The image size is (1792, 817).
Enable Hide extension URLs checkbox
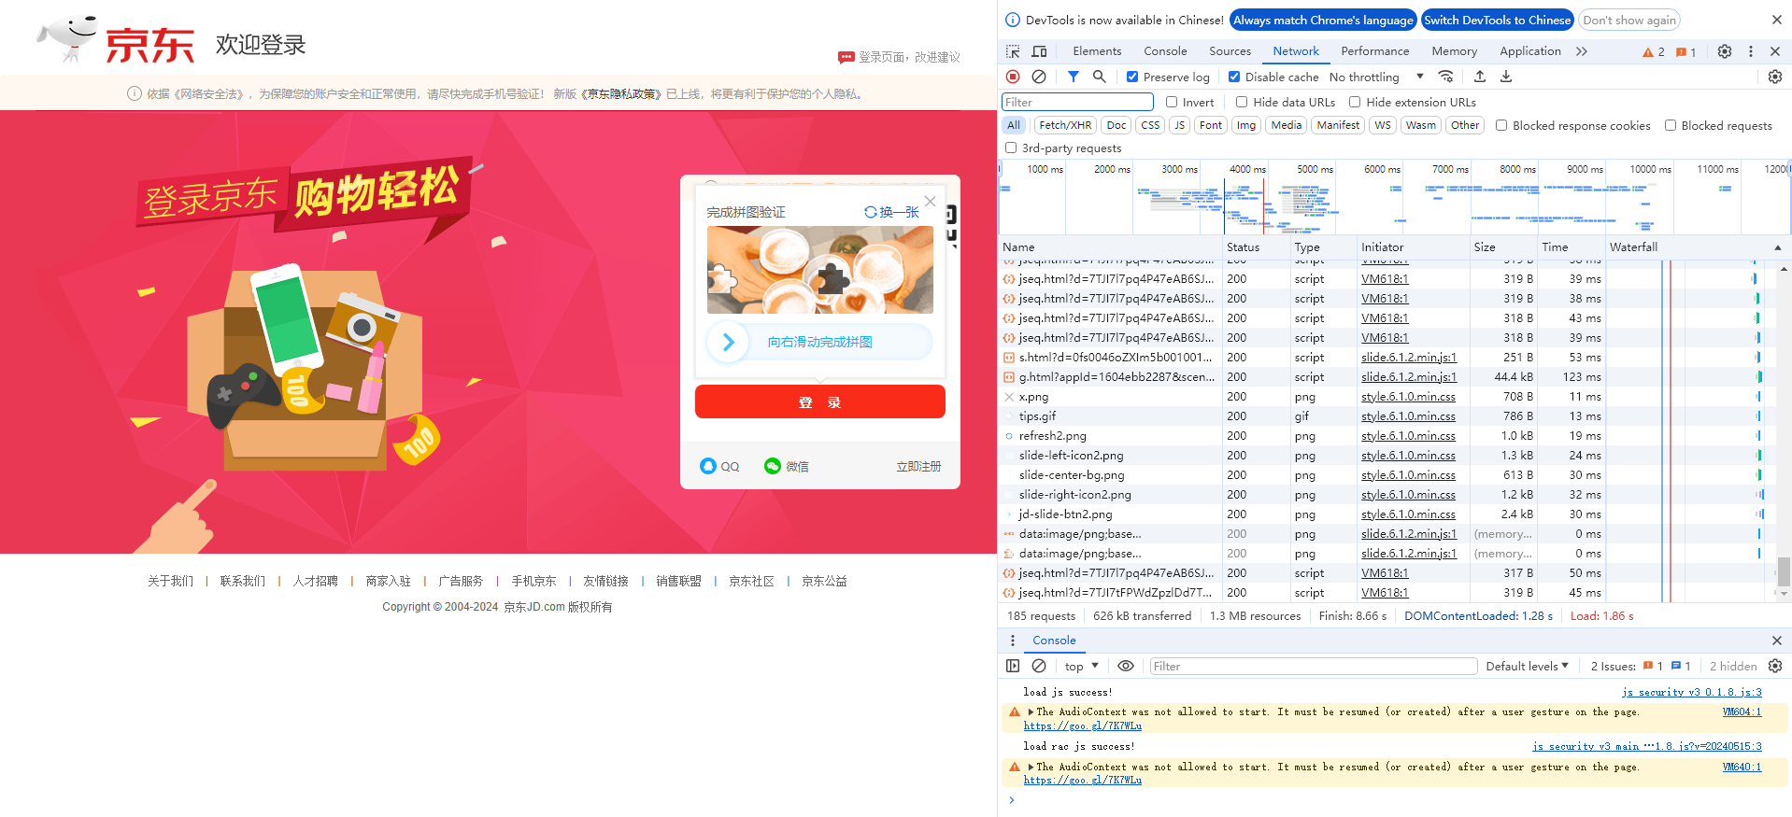coord(1355,102)
